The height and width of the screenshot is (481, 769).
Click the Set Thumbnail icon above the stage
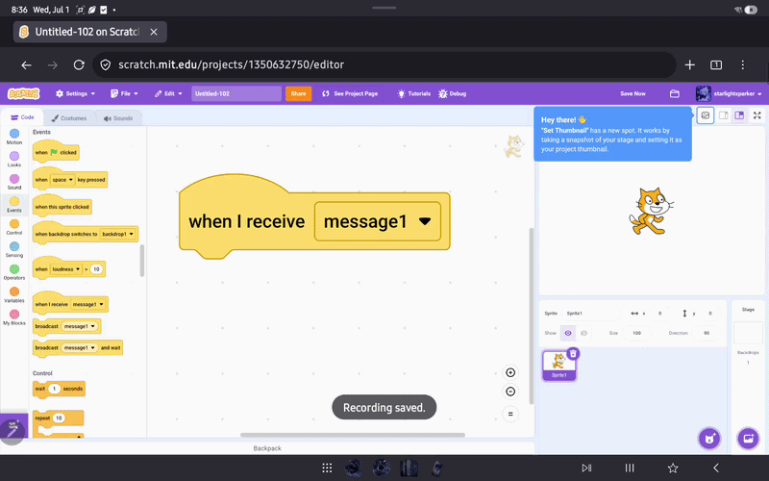[x=706, y=115]
